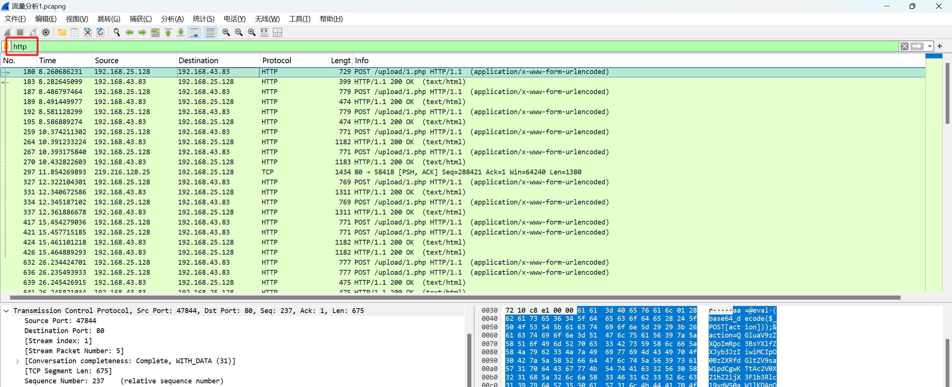The image size is (952, 387).
Task: Open the 分析(A) menu
Action: [172, 19]
